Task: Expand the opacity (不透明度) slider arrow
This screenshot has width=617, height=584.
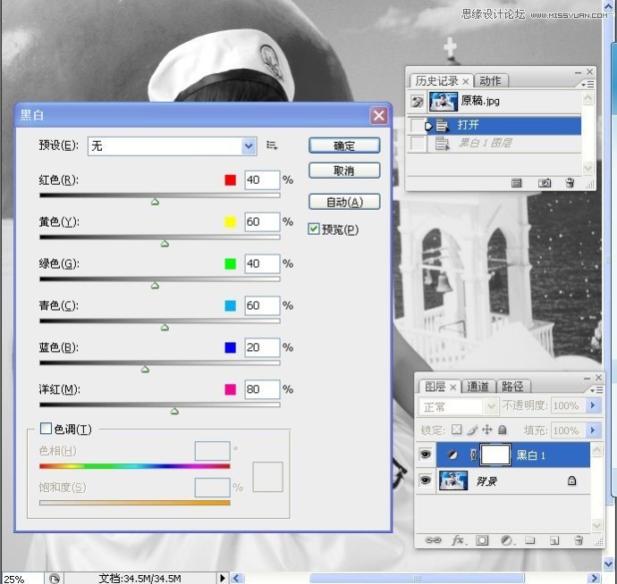Action: 593,406
